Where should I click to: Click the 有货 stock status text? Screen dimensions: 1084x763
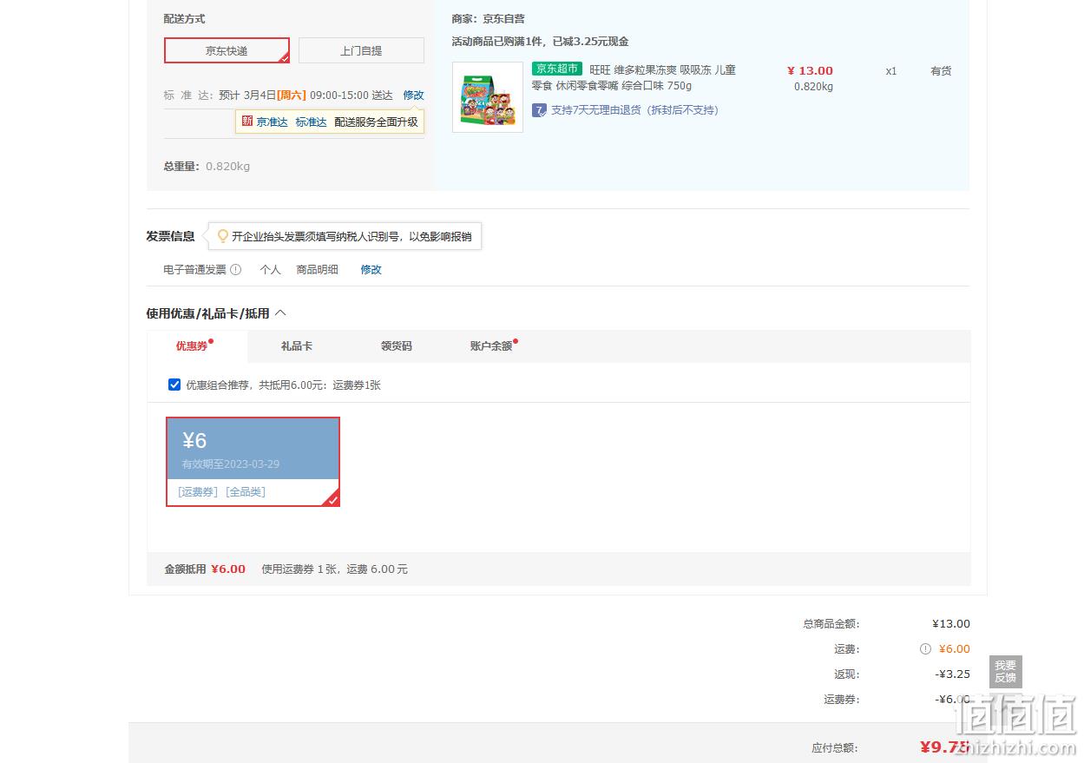coord(941,71)
